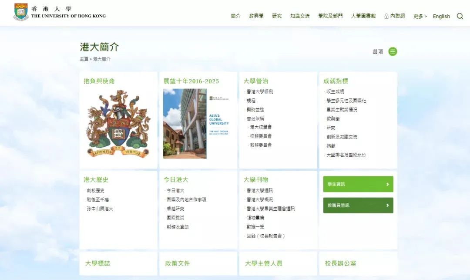Click the arrow on the 教職員資訊 button
This screenshot has height=280, width=470.
coord(389,205)
